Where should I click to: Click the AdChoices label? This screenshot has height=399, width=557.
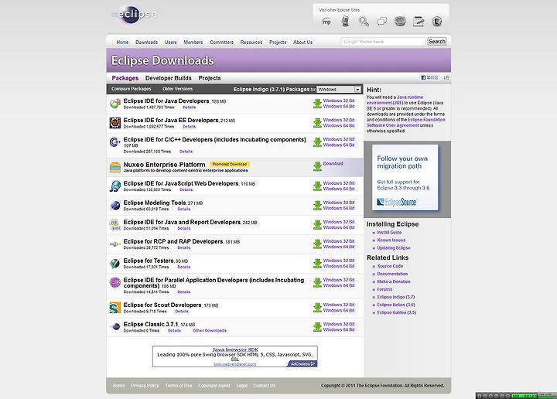click(x=302, y=364)
